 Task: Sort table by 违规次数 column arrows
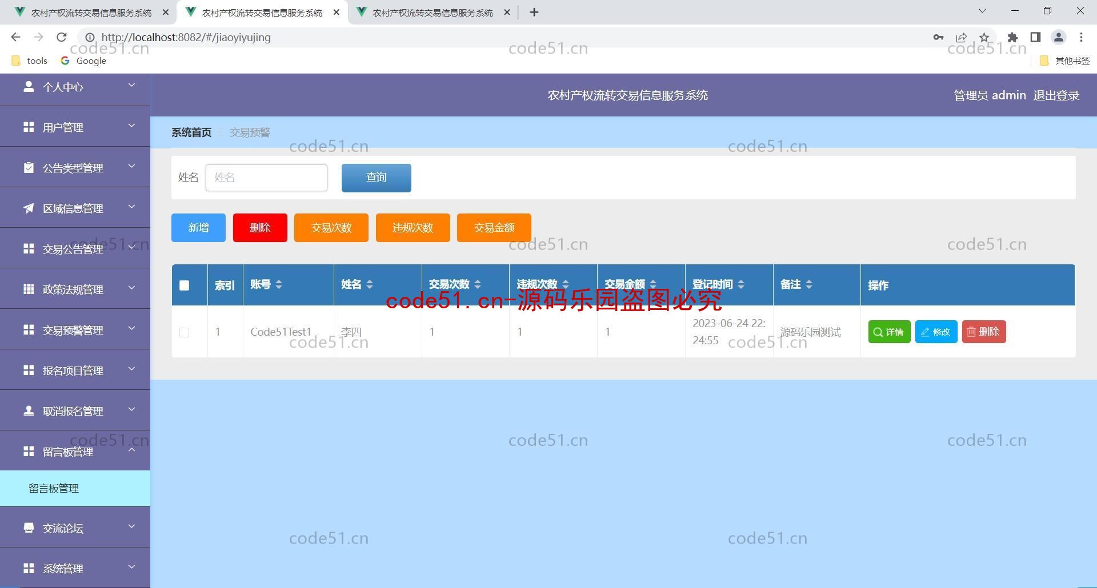tap(566, 284)
